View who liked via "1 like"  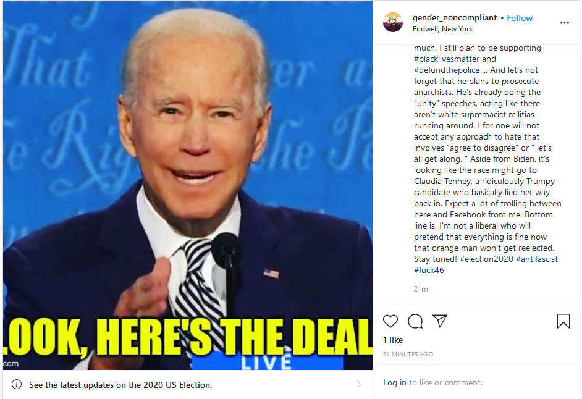(x=393, y=340)
